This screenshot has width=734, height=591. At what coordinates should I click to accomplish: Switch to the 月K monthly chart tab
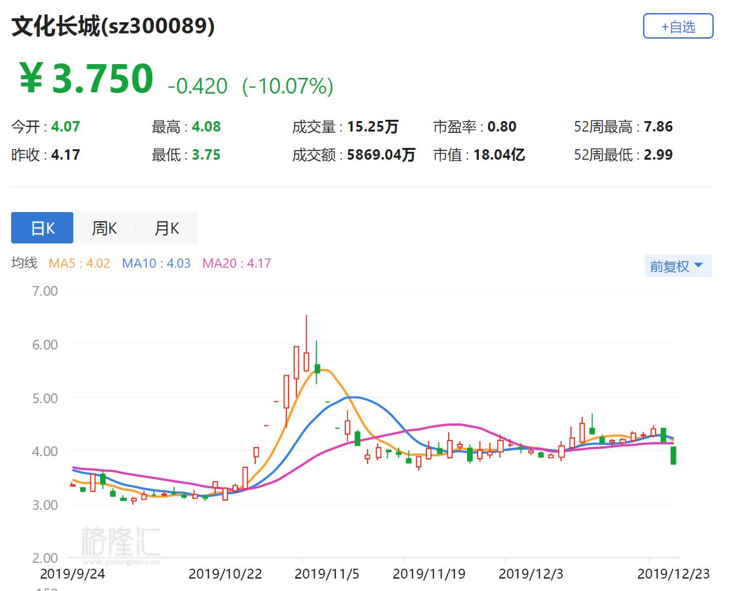click(167, 228)
